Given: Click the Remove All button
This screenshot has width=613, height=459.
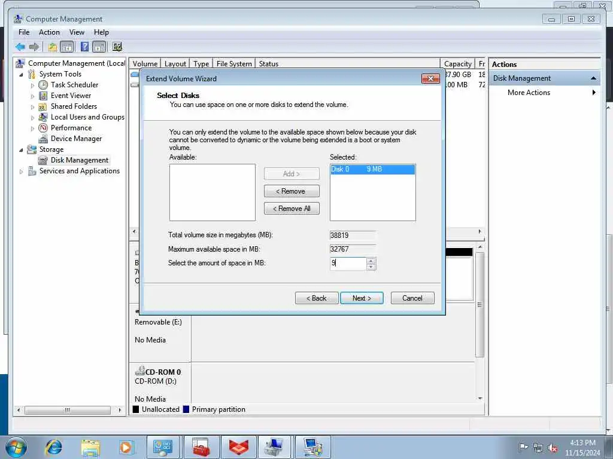Looking at the screenshot, I should (x=292, y=209).
